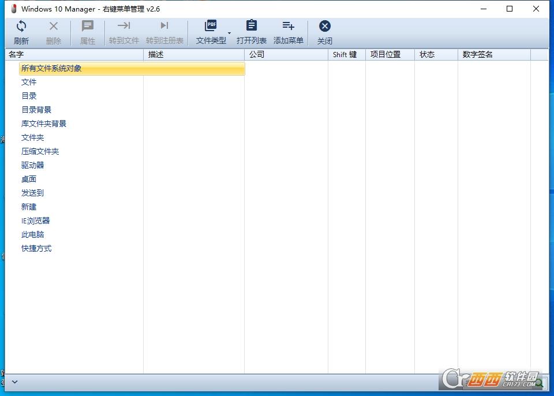The width and height of the screenshot is (554, 396).
Task: Click the 状态 column header
Action: pos(436,54)
